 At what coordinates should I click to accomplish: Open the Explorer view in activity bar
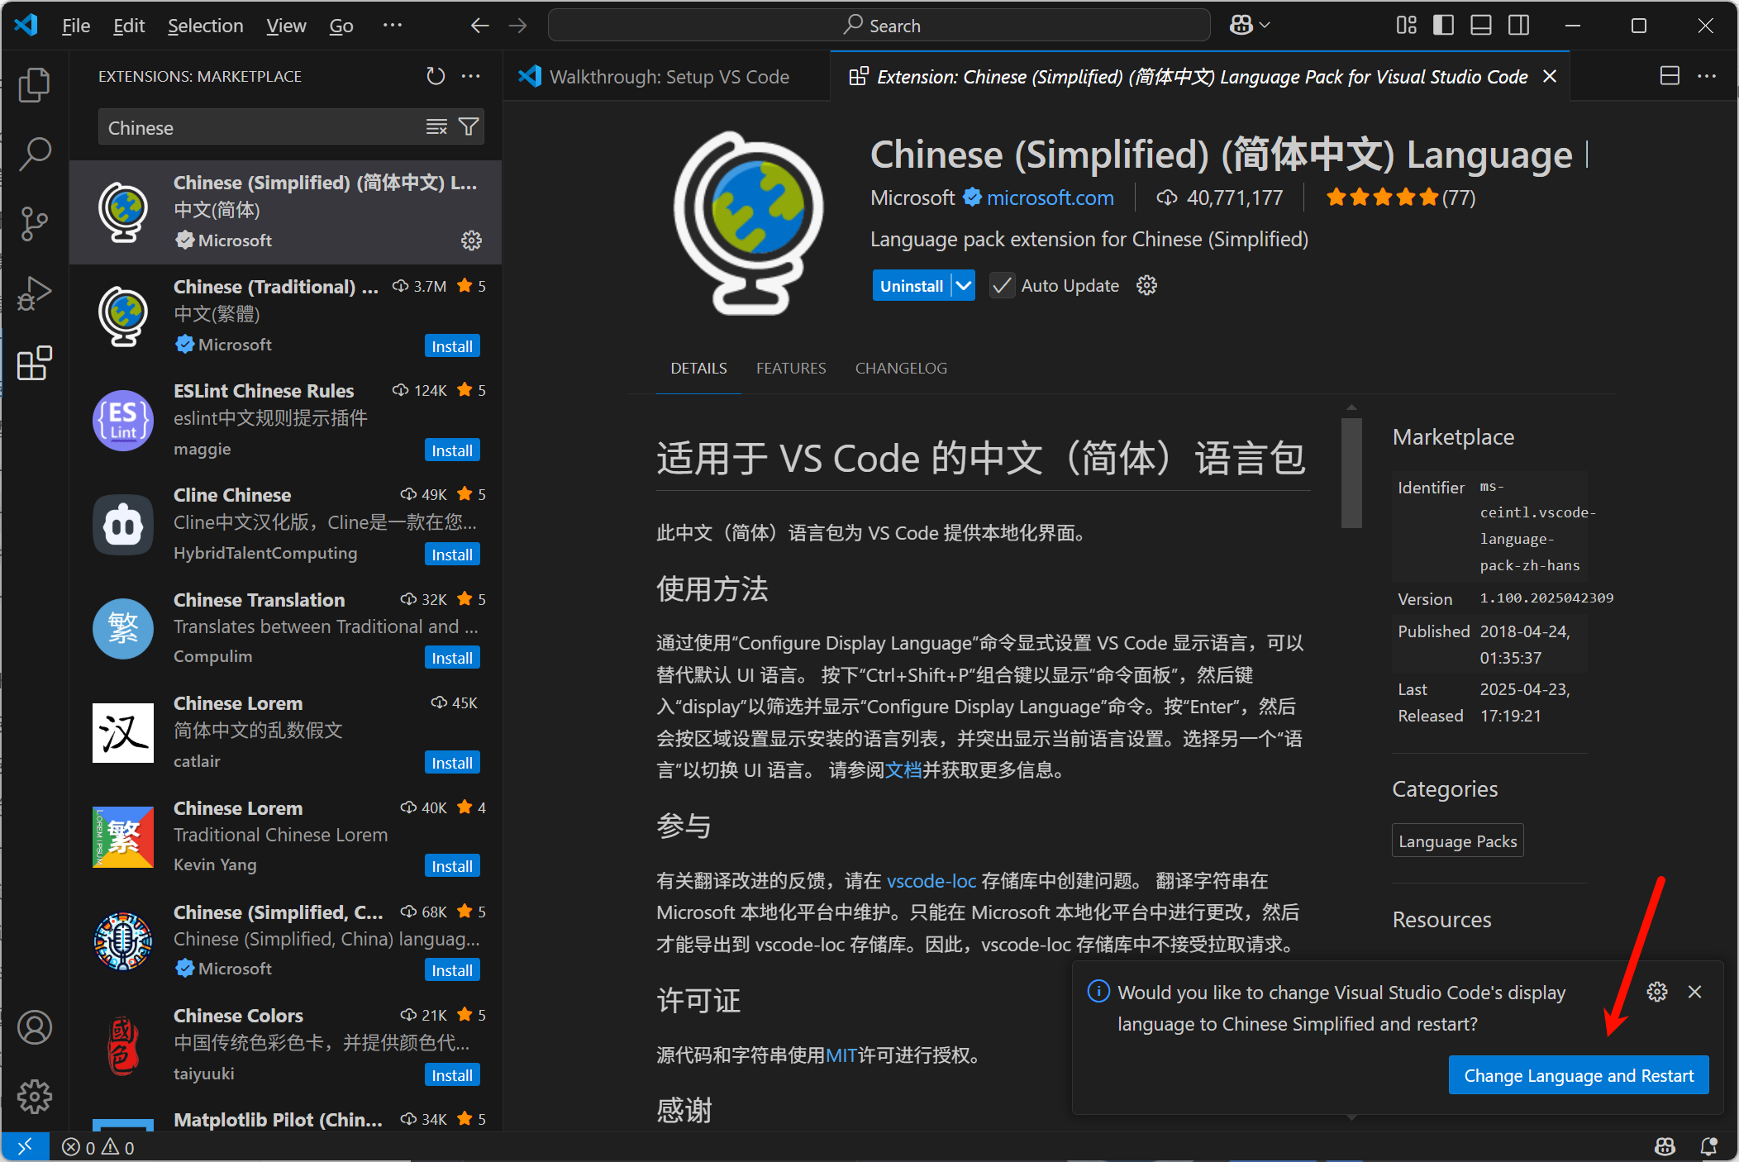tap(34, 84)
